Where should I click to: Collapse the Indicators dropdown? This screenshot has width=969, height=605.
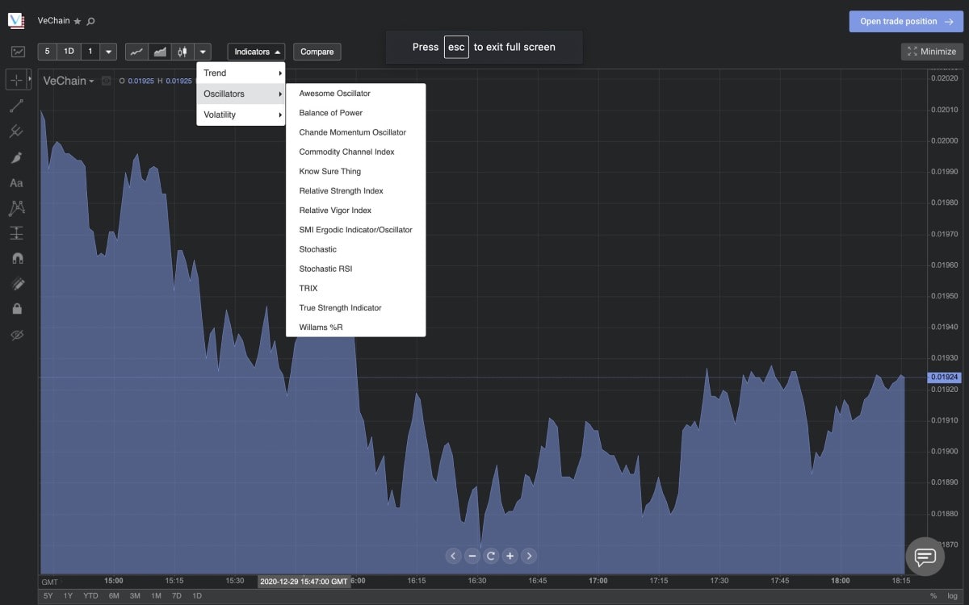[256, 52]
